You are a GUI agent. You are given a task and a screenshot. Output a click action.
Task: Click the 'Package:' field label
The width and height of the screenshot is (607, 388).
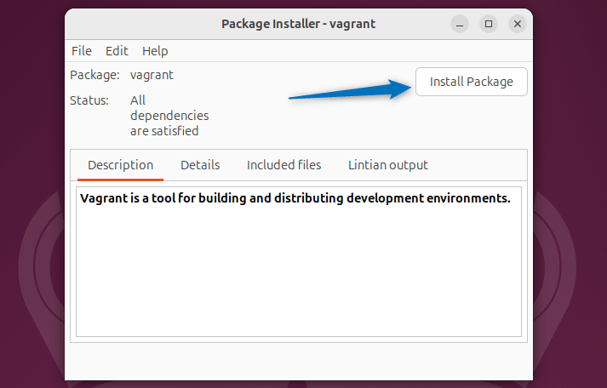94,75
